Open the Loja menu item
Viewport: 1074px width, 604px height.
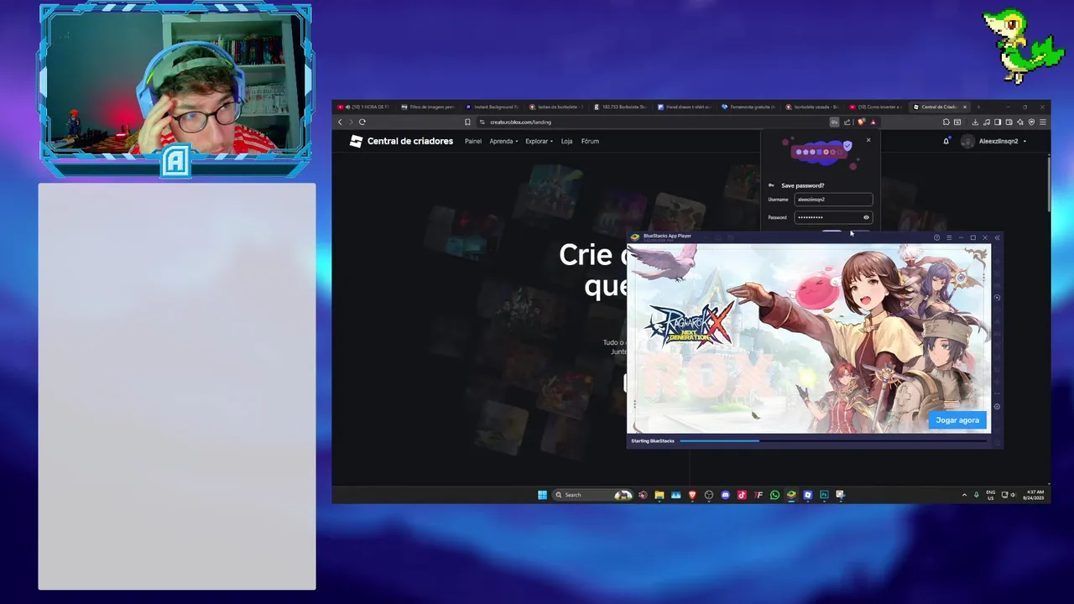566,141
